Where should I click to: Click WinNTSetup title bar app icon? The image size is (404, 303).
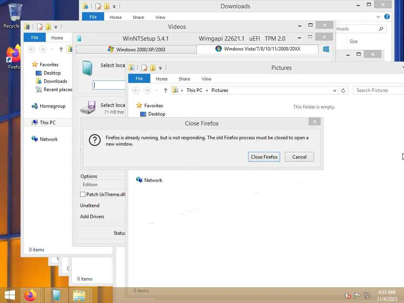click(x=79, y=39)
